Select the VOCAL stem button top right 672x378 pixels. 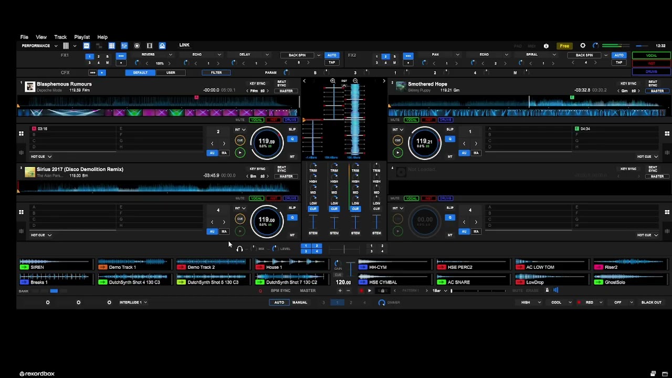652,55
